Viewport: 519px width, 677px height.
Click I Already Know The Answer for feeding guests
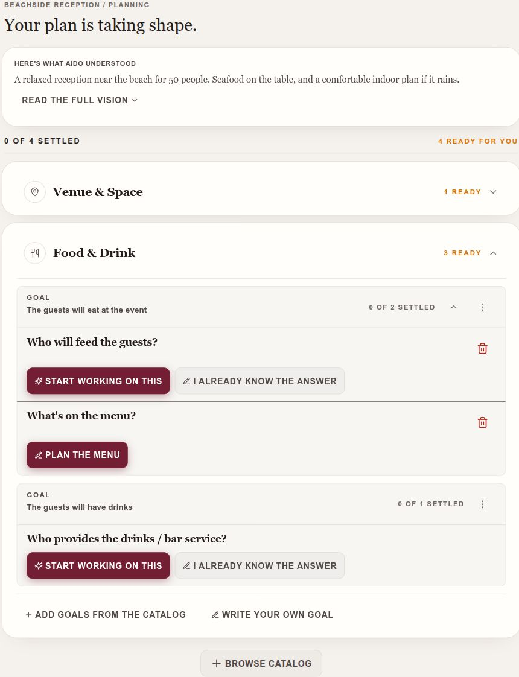[x=259, y=381]
